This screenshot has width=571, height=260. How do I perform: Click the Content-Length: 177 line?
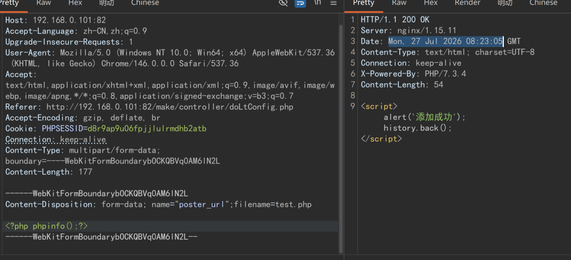click(49, 172)
